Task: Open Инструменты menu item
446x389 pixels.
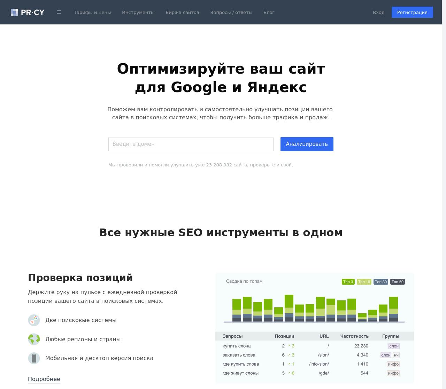Action: tap(138, 12)
